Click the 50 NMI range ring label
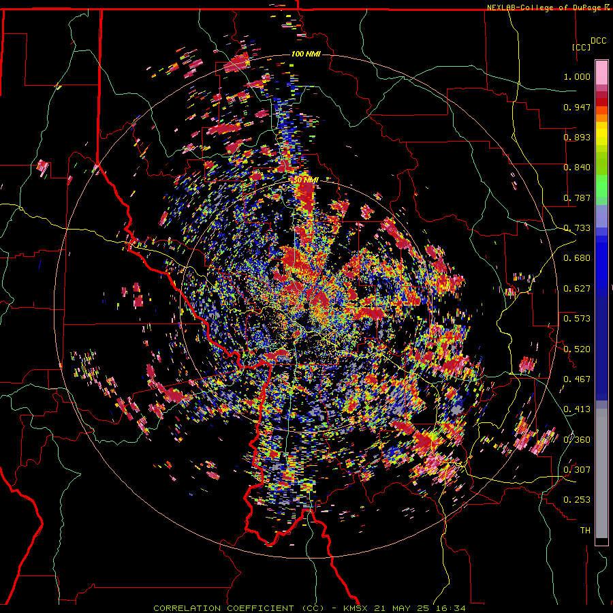 pyautogui.click(x=306, y=180)
